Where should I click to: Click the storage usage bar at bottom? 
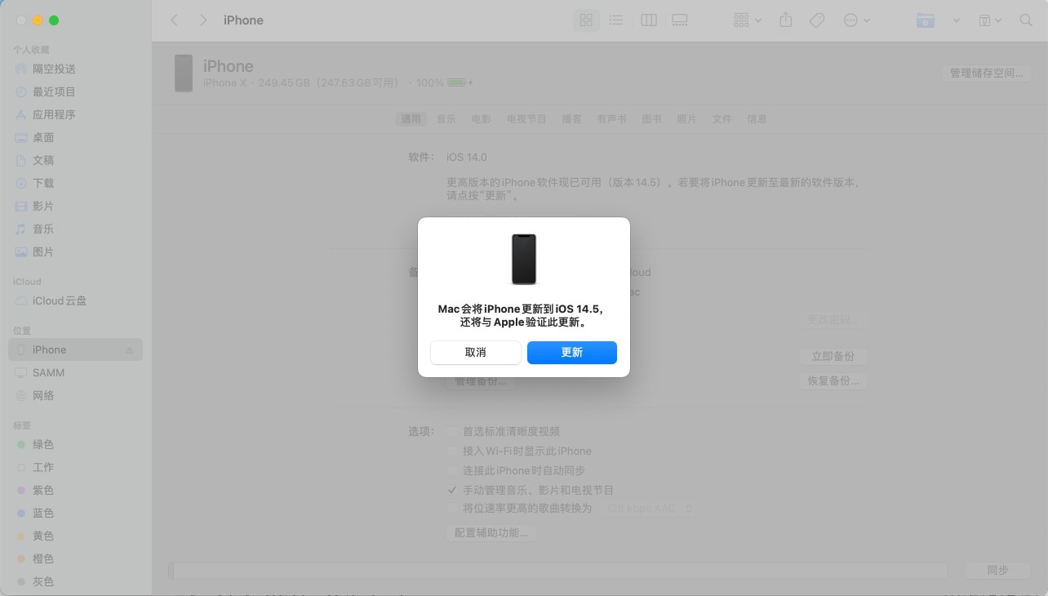point(558,570)
